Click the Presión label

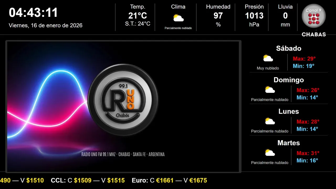tap(254, 7)
